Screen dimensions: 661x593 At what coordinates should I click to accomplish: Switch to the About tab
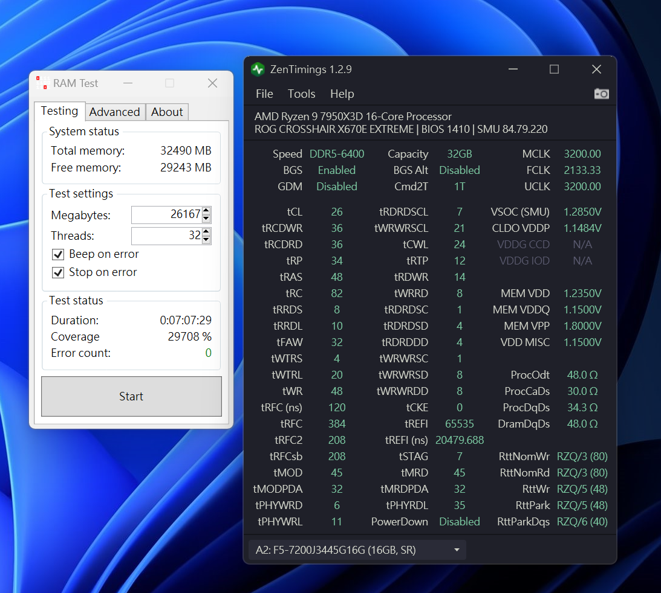(x=167, y=112)
